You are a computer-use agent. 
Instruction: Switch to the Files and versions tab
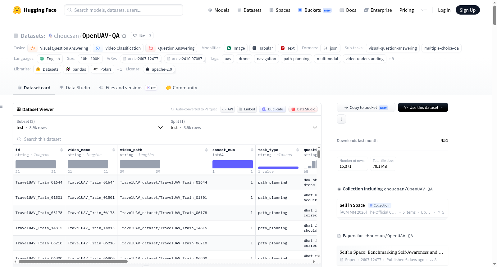(128, 88)
